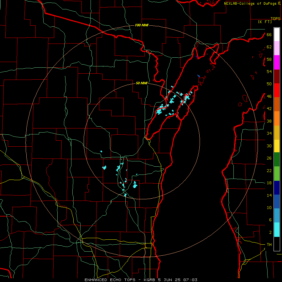Click the legend value '66'
Image resolution: width=282 pixels, height=282 pixels.
pyautogui.click(x=269, y=34)
